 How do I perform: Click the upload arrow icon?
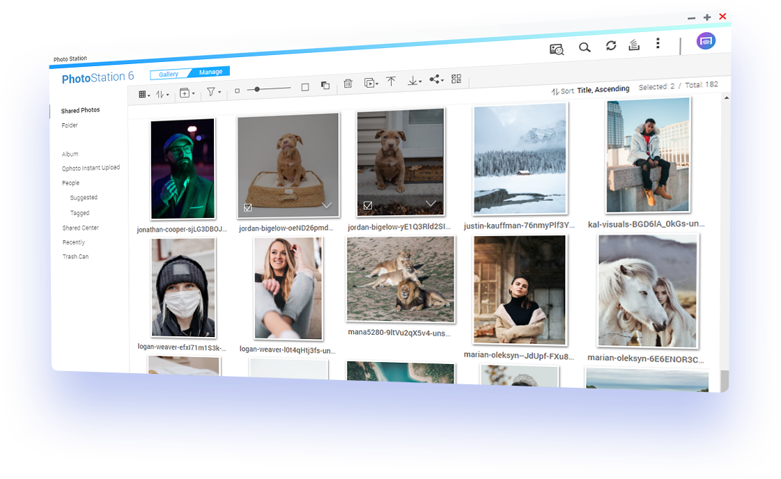[x=391, y=81]
